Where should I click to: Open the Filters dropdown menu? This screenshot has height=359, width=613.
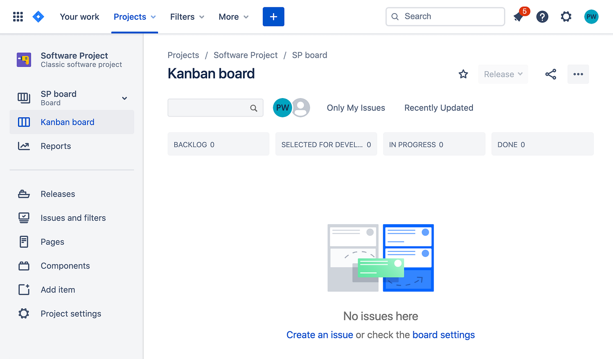(187, 17)
